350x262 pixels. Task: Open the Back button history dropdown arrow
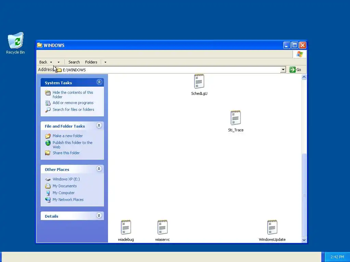[51, 62]
